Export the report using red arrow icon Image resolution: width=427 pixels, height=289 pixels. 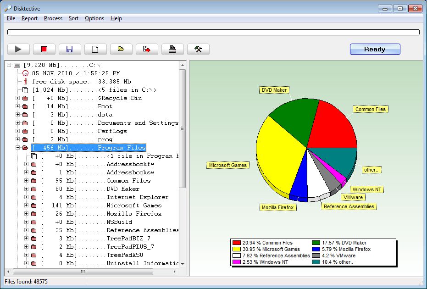click(x=147, y=49)
